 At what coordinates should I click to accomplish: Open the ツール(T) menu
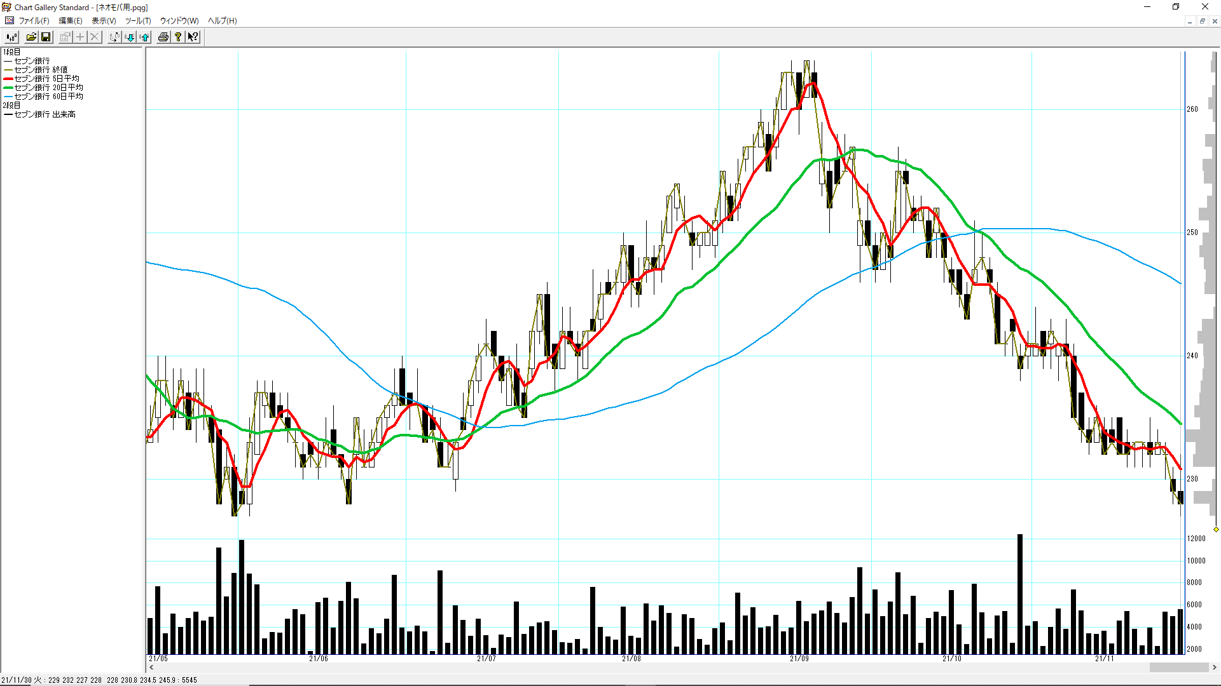pos(138,21)
